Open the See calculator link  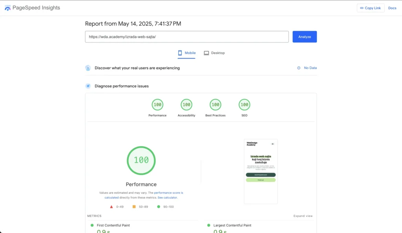(x=167, y=198)
